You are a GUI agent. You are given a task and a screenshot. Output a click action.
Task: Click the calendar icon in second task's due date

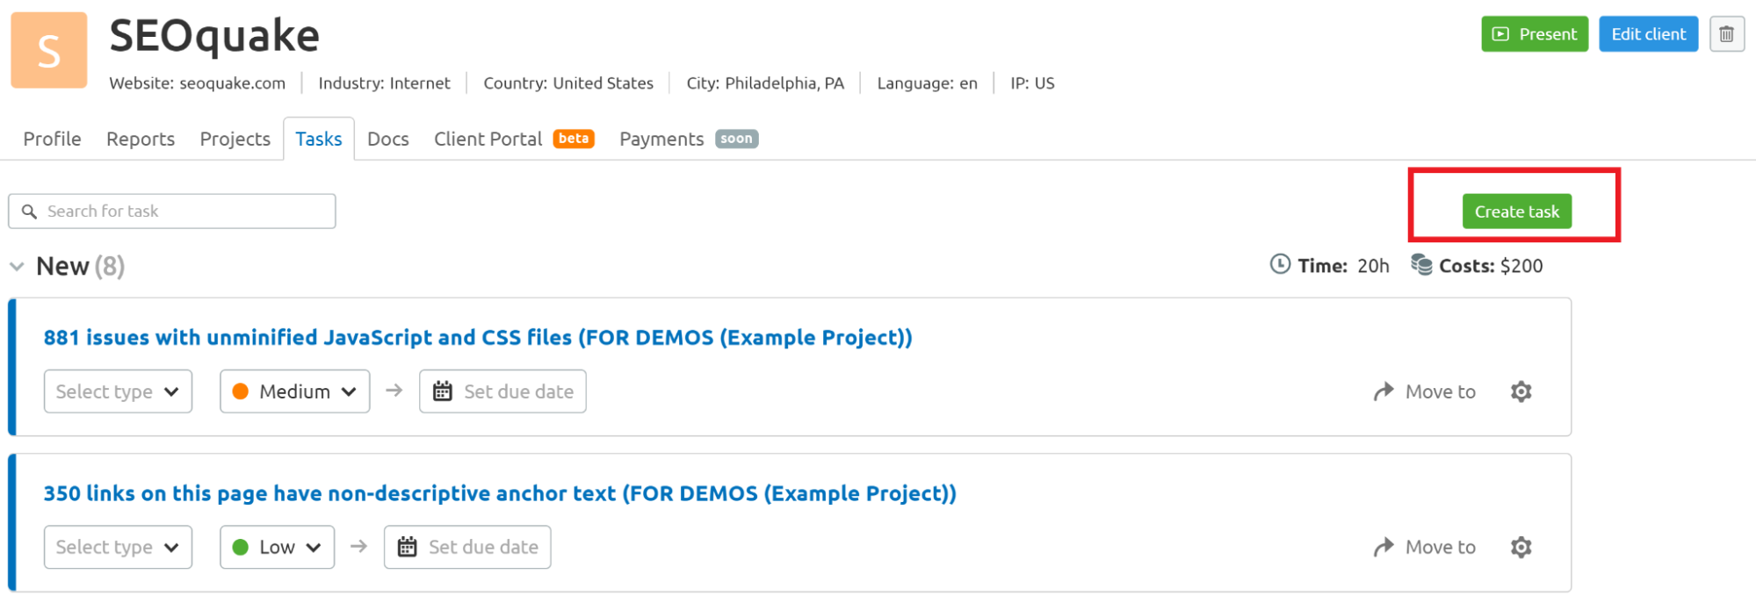(x=407, y=548)
